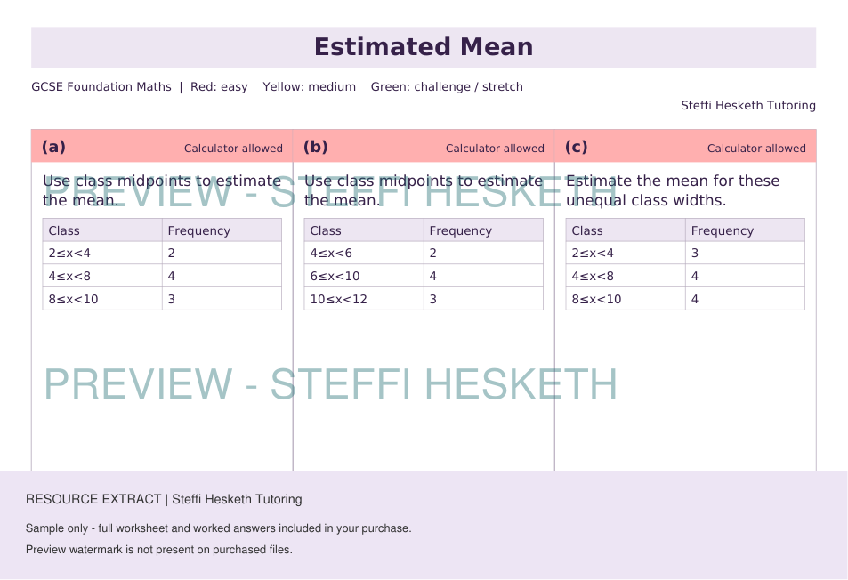Click "Calculator allowed" in question (c) header
Screen dimensions: 848x580
[x=756, y=148]
